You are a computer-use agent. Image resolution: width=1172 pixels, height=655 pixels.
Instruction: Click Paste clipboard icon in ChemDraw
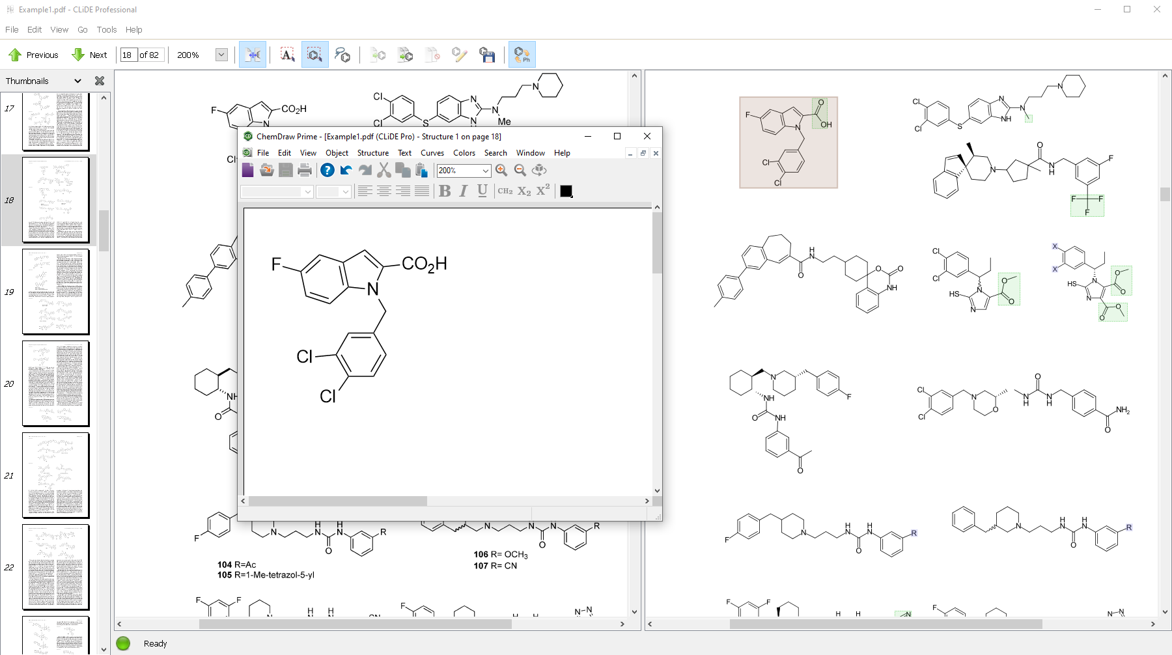point(421,170)
